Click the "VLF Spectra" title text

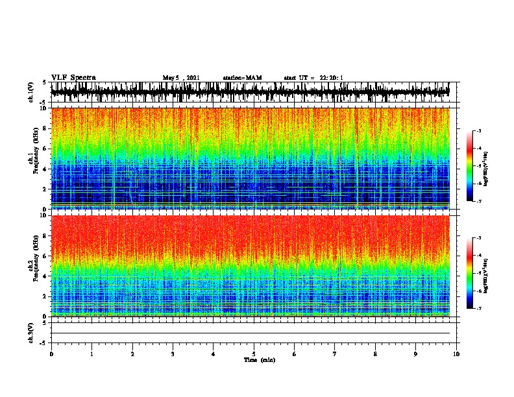point(73,77)
